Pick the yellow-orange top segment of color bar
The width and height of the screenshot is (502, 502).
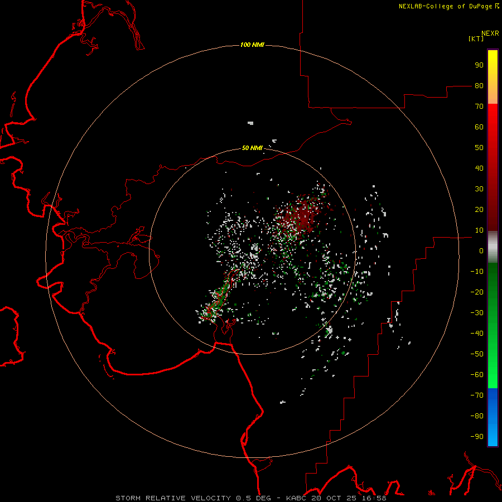pos(493,77)
